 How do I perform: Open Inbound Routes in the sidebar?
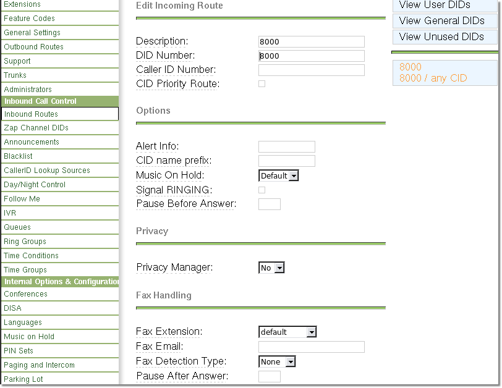coord(59,114)
